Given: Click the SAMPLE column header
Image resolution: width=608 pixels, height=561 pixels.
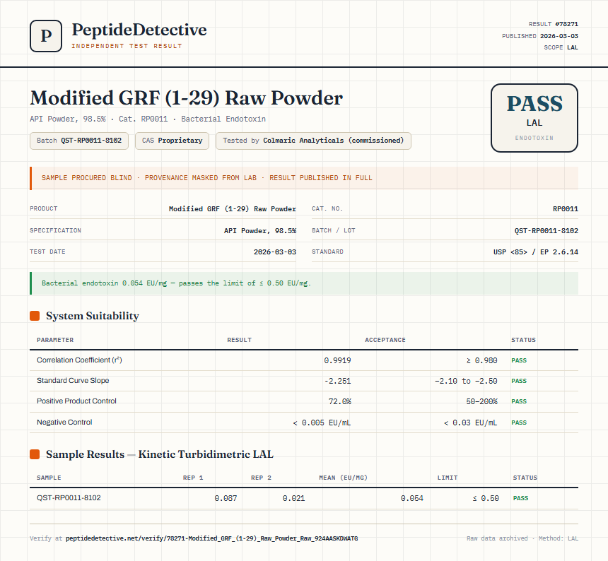Looking at the screenshot, I should [49, 478].
